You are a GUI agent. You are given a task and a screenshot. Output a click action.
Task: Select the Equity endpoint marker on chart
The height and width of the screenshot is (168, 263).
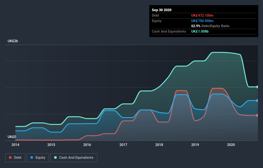pos(258,101)
